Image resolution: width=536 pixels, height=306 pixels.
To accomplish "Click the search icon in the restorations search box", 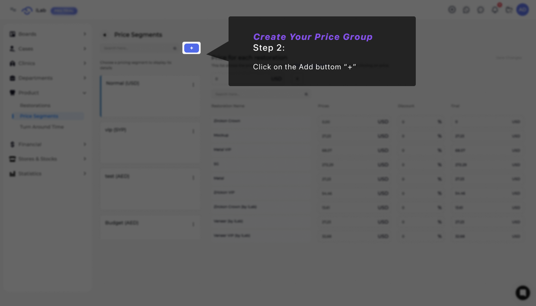I will 306,94.
